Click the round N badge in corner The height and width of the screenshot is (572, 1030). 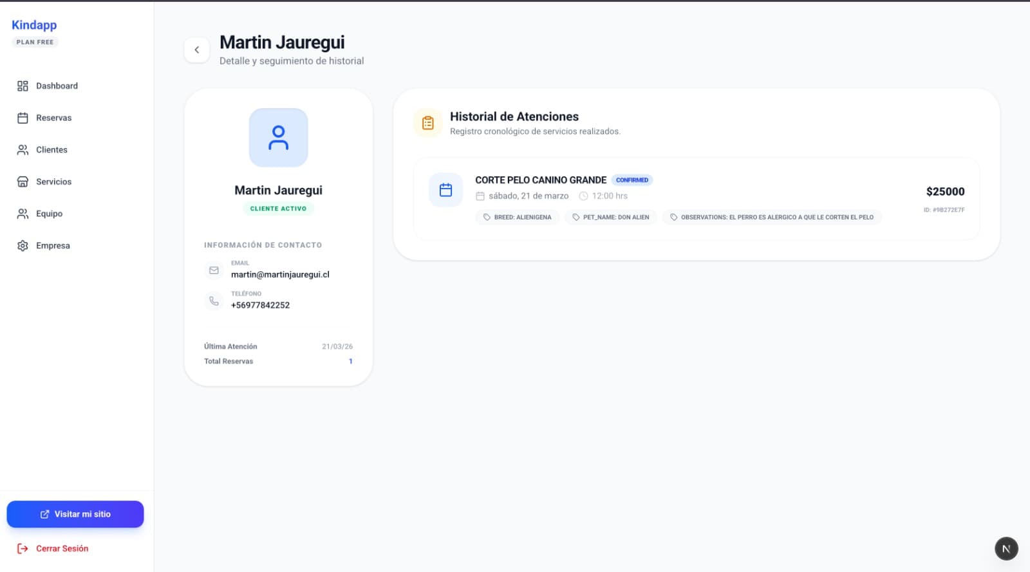1006,548
